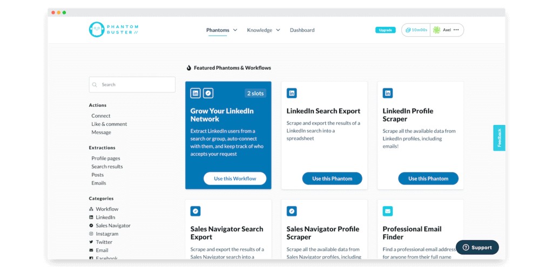
Task: Click the LinkedIn icon on Grow Your LinkedIn Network card
Action: (195, 93)
